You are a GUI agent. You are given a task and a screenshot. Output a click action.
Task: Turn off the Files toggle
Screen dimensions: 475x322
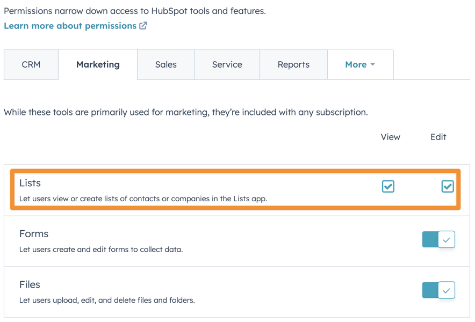(438, 290)
